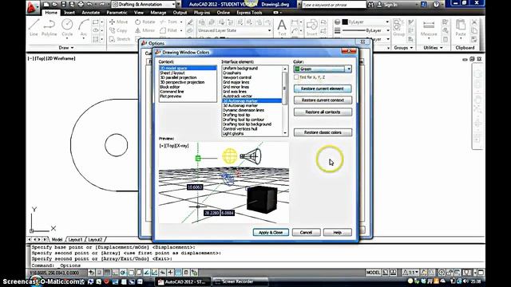Choose the Fillet tool in the ribbon

pos(168,30)
